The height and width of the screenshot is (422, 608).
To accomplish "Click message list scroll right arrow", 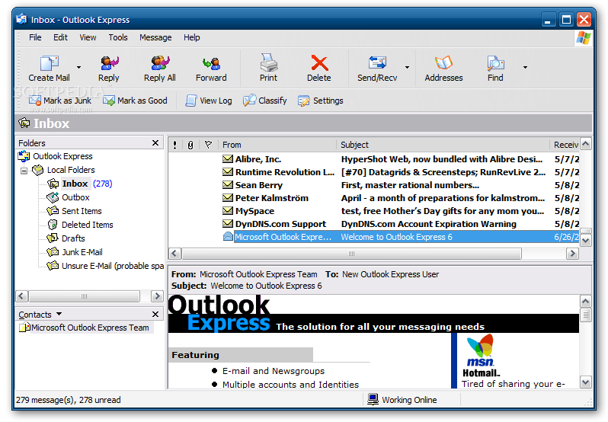I will [572, 254].
